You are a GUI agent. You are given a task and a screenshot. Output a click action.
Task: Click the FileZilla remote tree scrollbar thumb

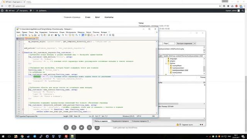[x=204, y=69]
